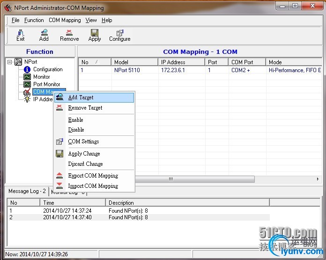Open COM Settings from context menu
Screen dimensions: 326x260
click(x=94, y=141)
